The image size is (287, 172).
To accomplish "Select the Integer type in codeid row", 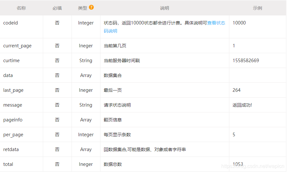I will click(x=86, y=23).
